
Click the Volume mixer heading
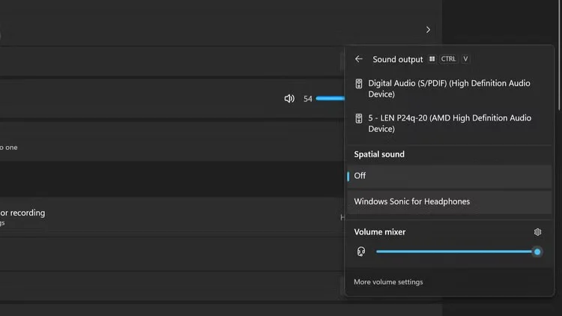coord(380,232)
